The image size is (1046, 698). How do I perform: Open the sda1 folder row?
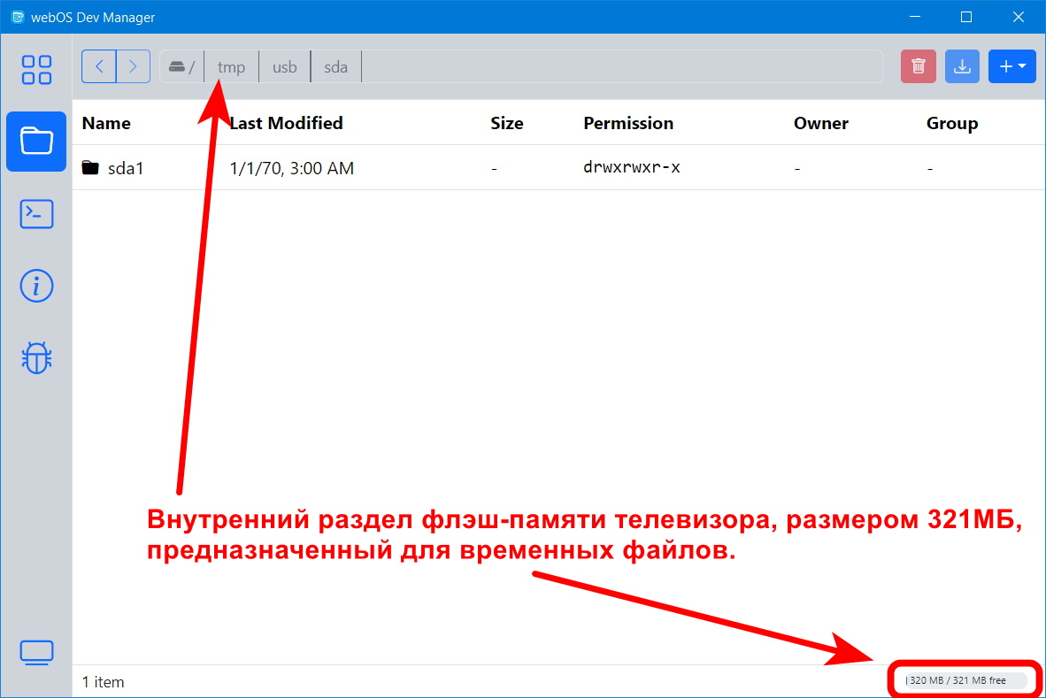click(125, 168)
